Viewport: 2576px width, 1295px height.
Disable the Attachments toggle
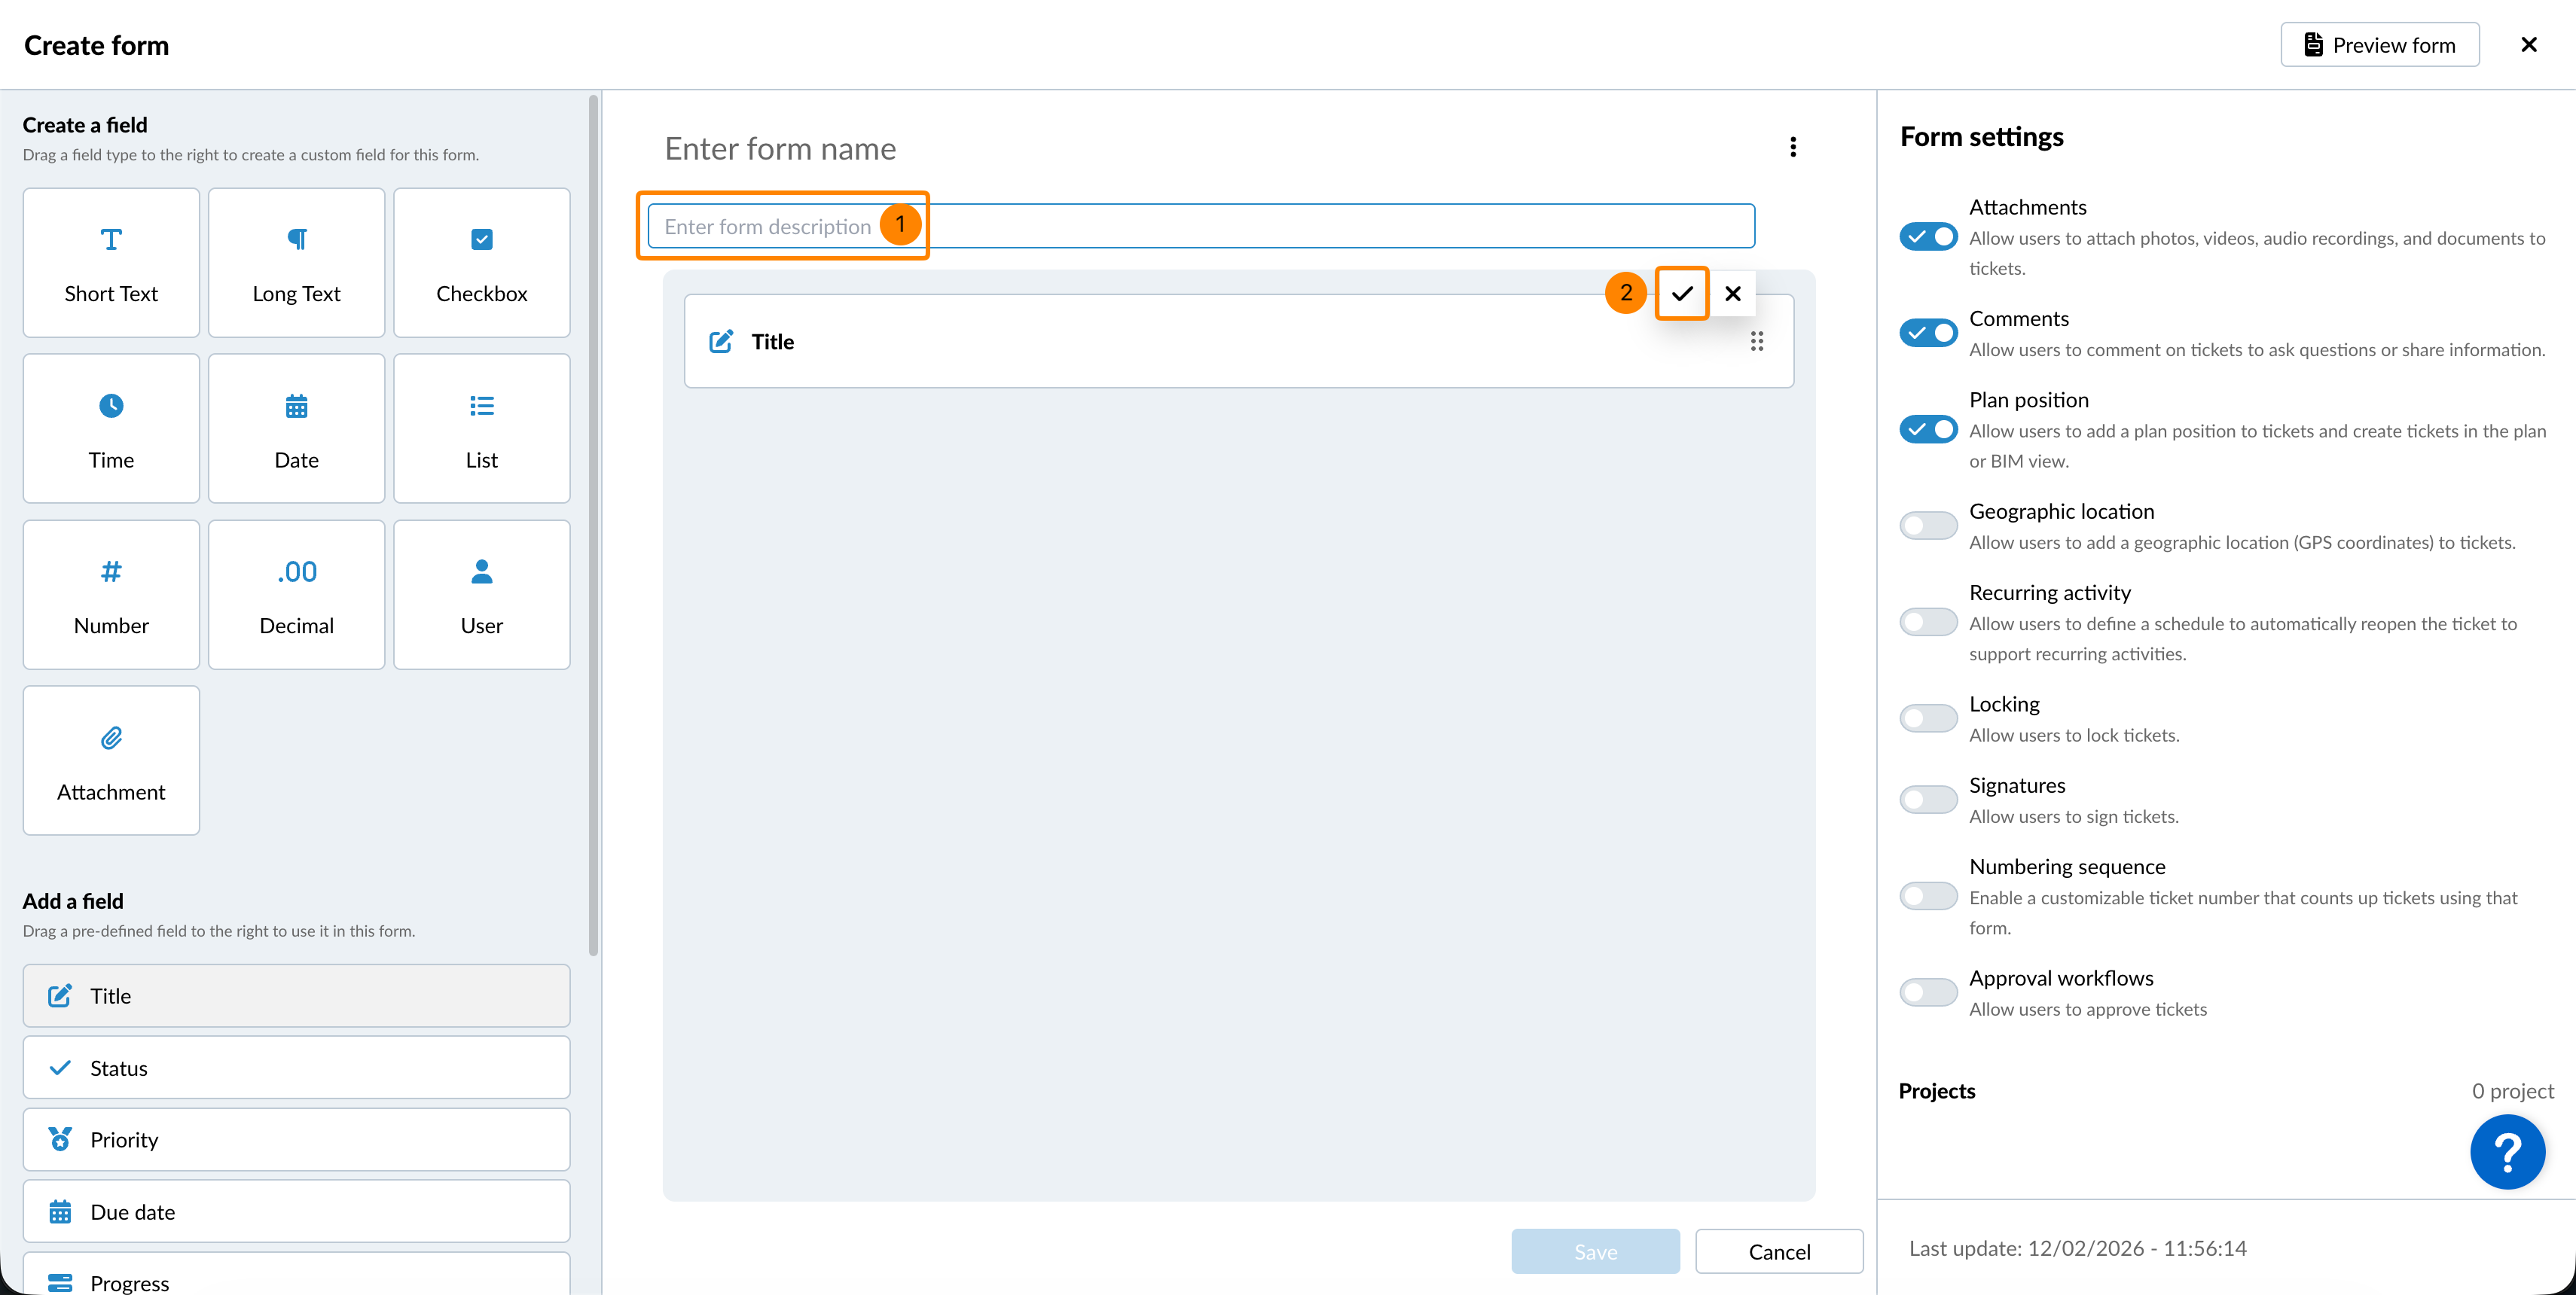point(1928,237)
